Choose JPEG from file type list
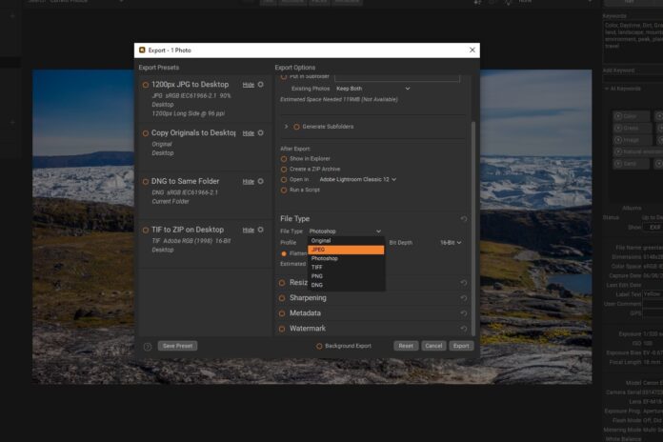Image resolution: width=663 pixels, height=442 pixels. click(x=346, y=250)
